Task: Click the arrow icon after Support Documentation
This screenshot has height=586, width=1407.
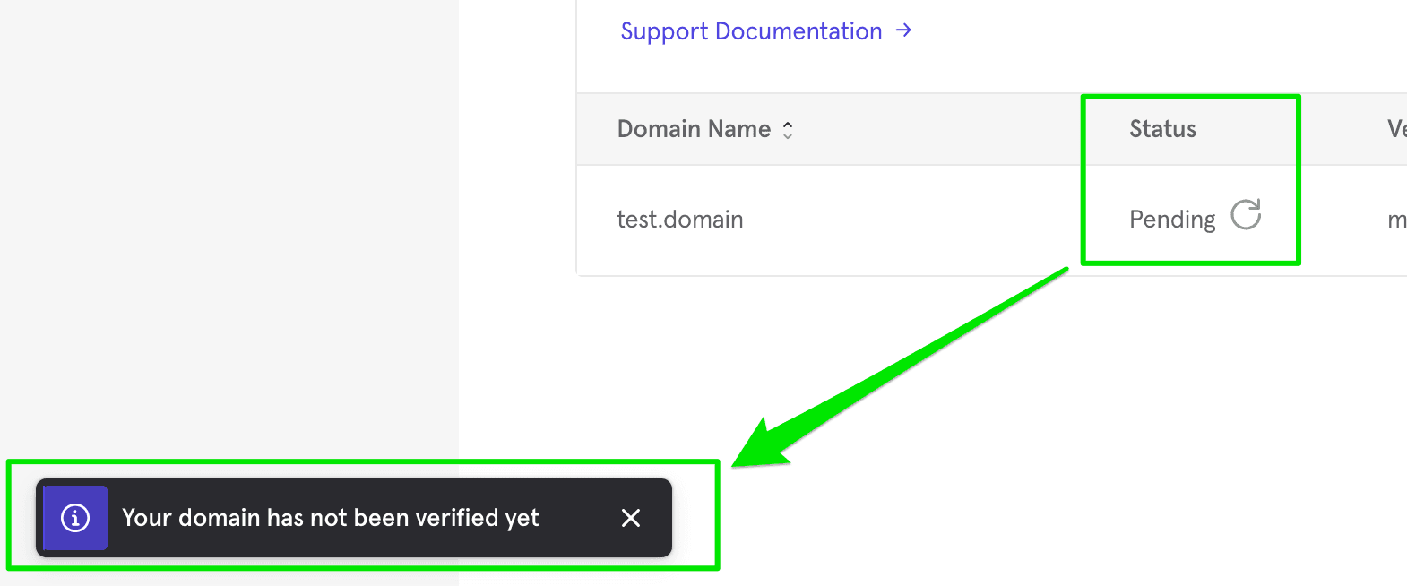Action: pos(903,30)
